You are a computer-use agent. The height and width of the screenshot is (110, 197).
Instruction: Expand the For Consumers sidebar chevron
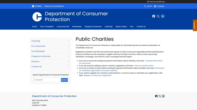click(68, 46)
